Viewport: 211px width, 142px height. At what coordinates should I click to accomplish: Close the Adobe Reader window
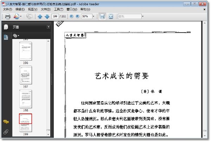203,4
